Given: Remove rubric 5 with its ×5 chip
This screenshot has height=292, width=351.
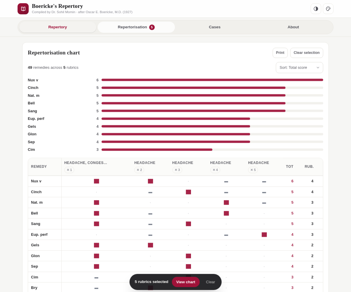Looking at the screenshot, I should [253, 170].
